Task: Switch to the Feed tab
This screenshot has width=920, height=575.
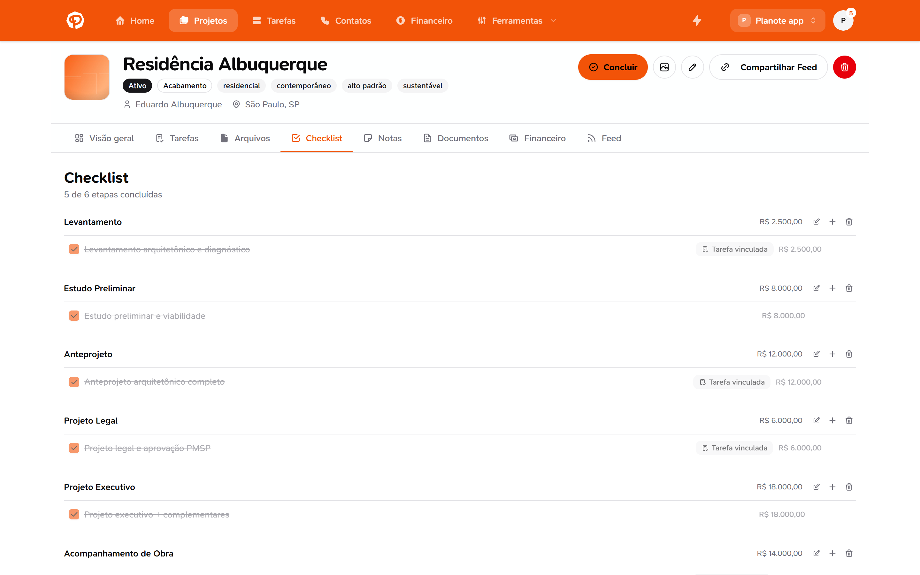Action: [604, 138]
